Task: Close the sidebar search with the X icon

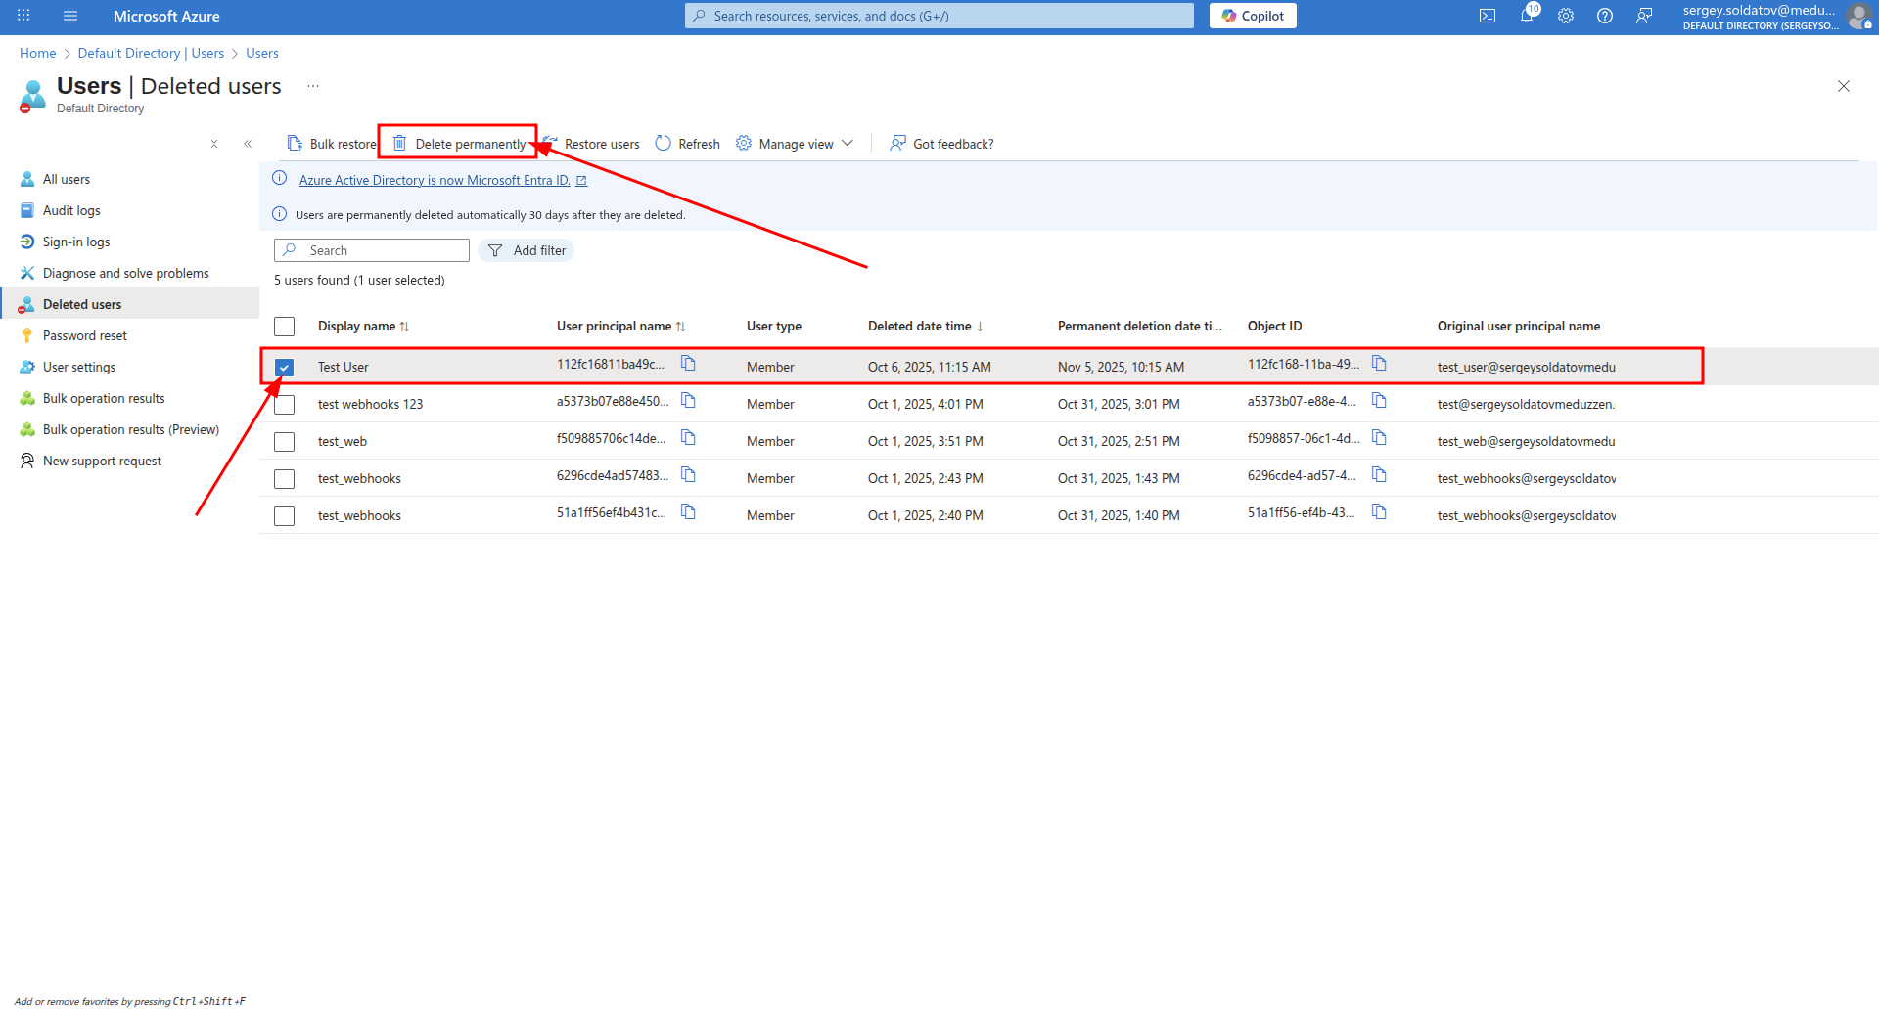Action: 214,144
